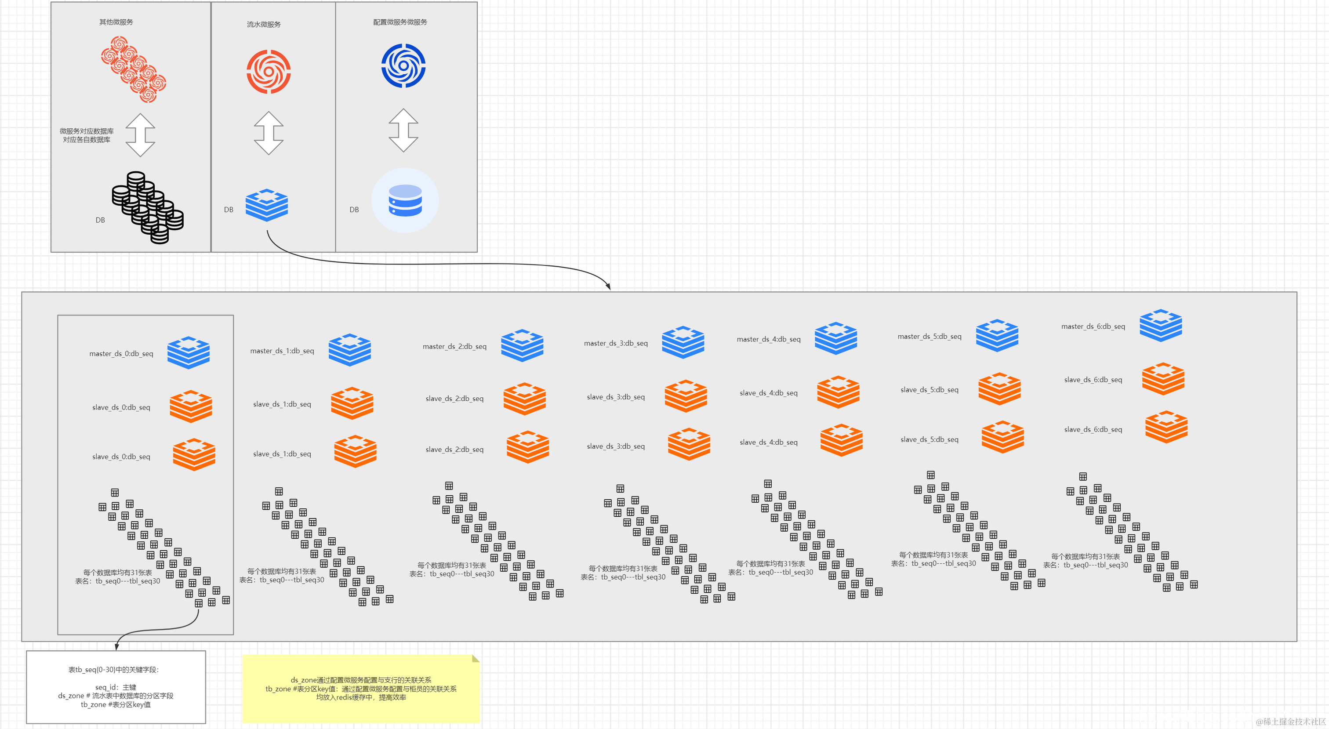Click the master_ds_4:db_seq text label
The image size is (1329, 729).
click(768, 339)
